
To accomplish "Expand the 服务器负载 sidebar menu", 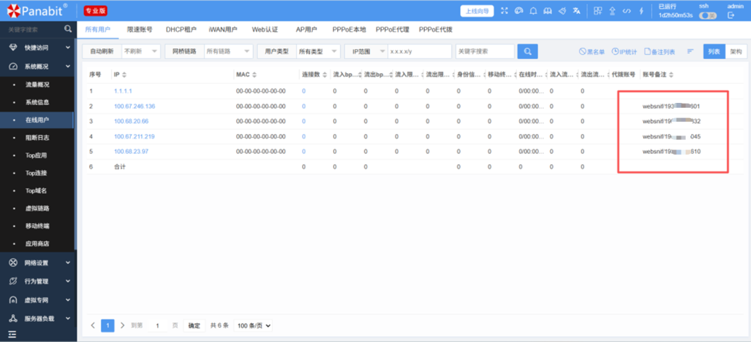I will pyautogui.click(x=38, y=318).
